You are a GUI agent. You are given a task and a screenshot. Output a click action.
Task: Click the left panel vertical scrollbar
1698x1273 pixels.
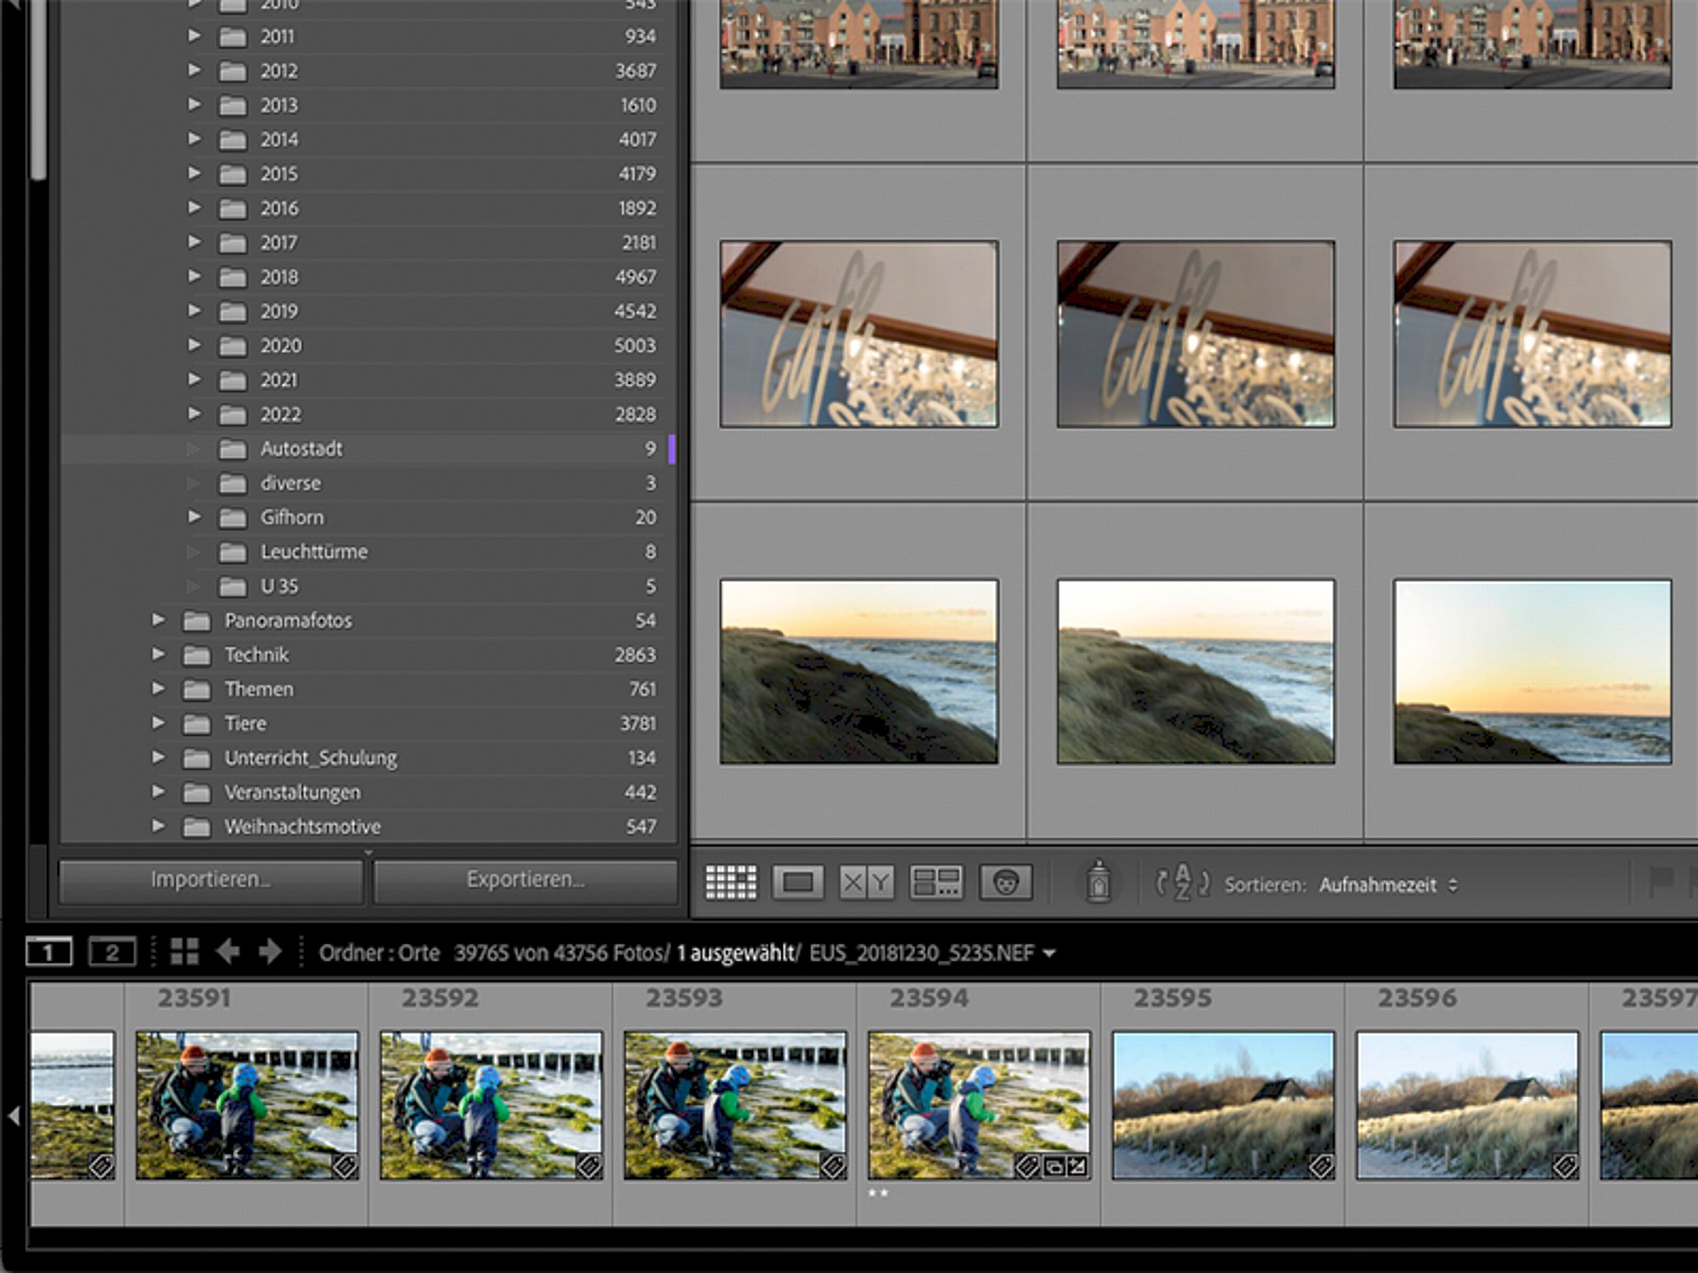[x=37, y=89]
